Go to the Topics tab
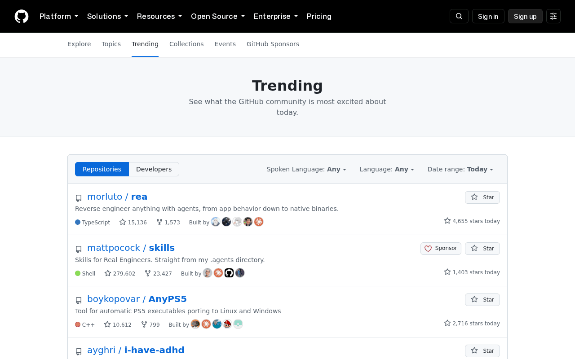 (x=111, y=44)
